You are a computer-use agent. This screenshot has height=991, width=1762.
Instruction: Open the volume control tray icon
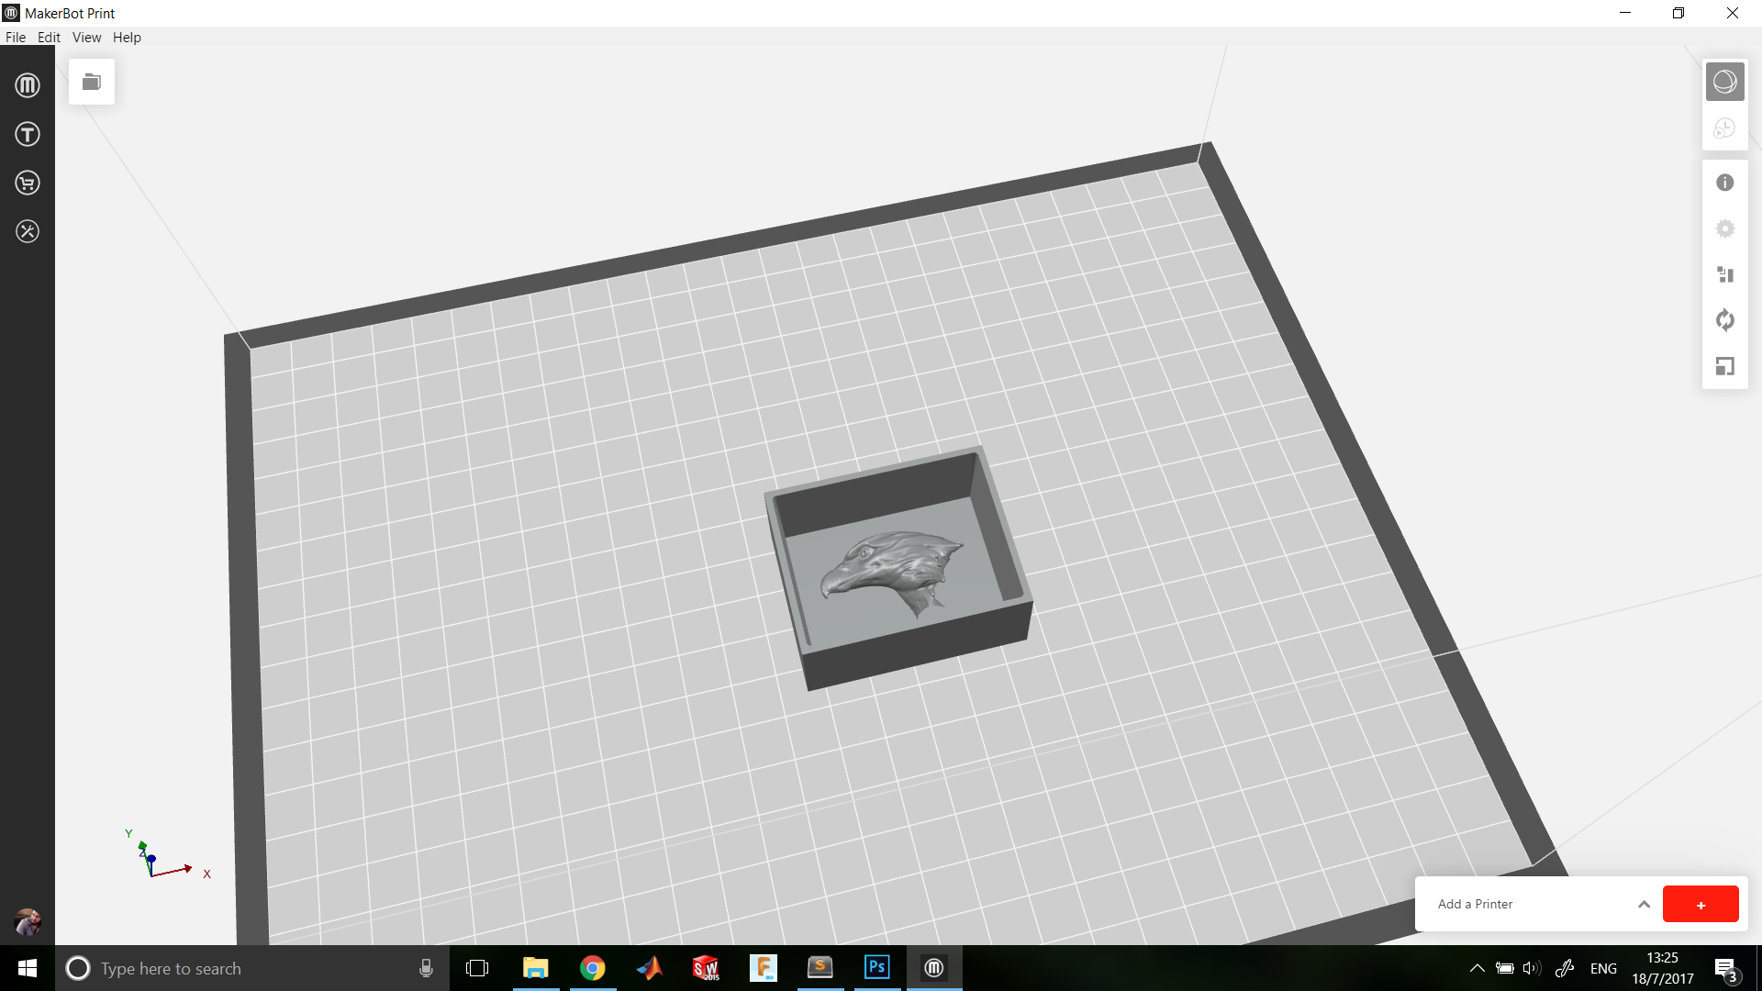tap(1532, 968)
